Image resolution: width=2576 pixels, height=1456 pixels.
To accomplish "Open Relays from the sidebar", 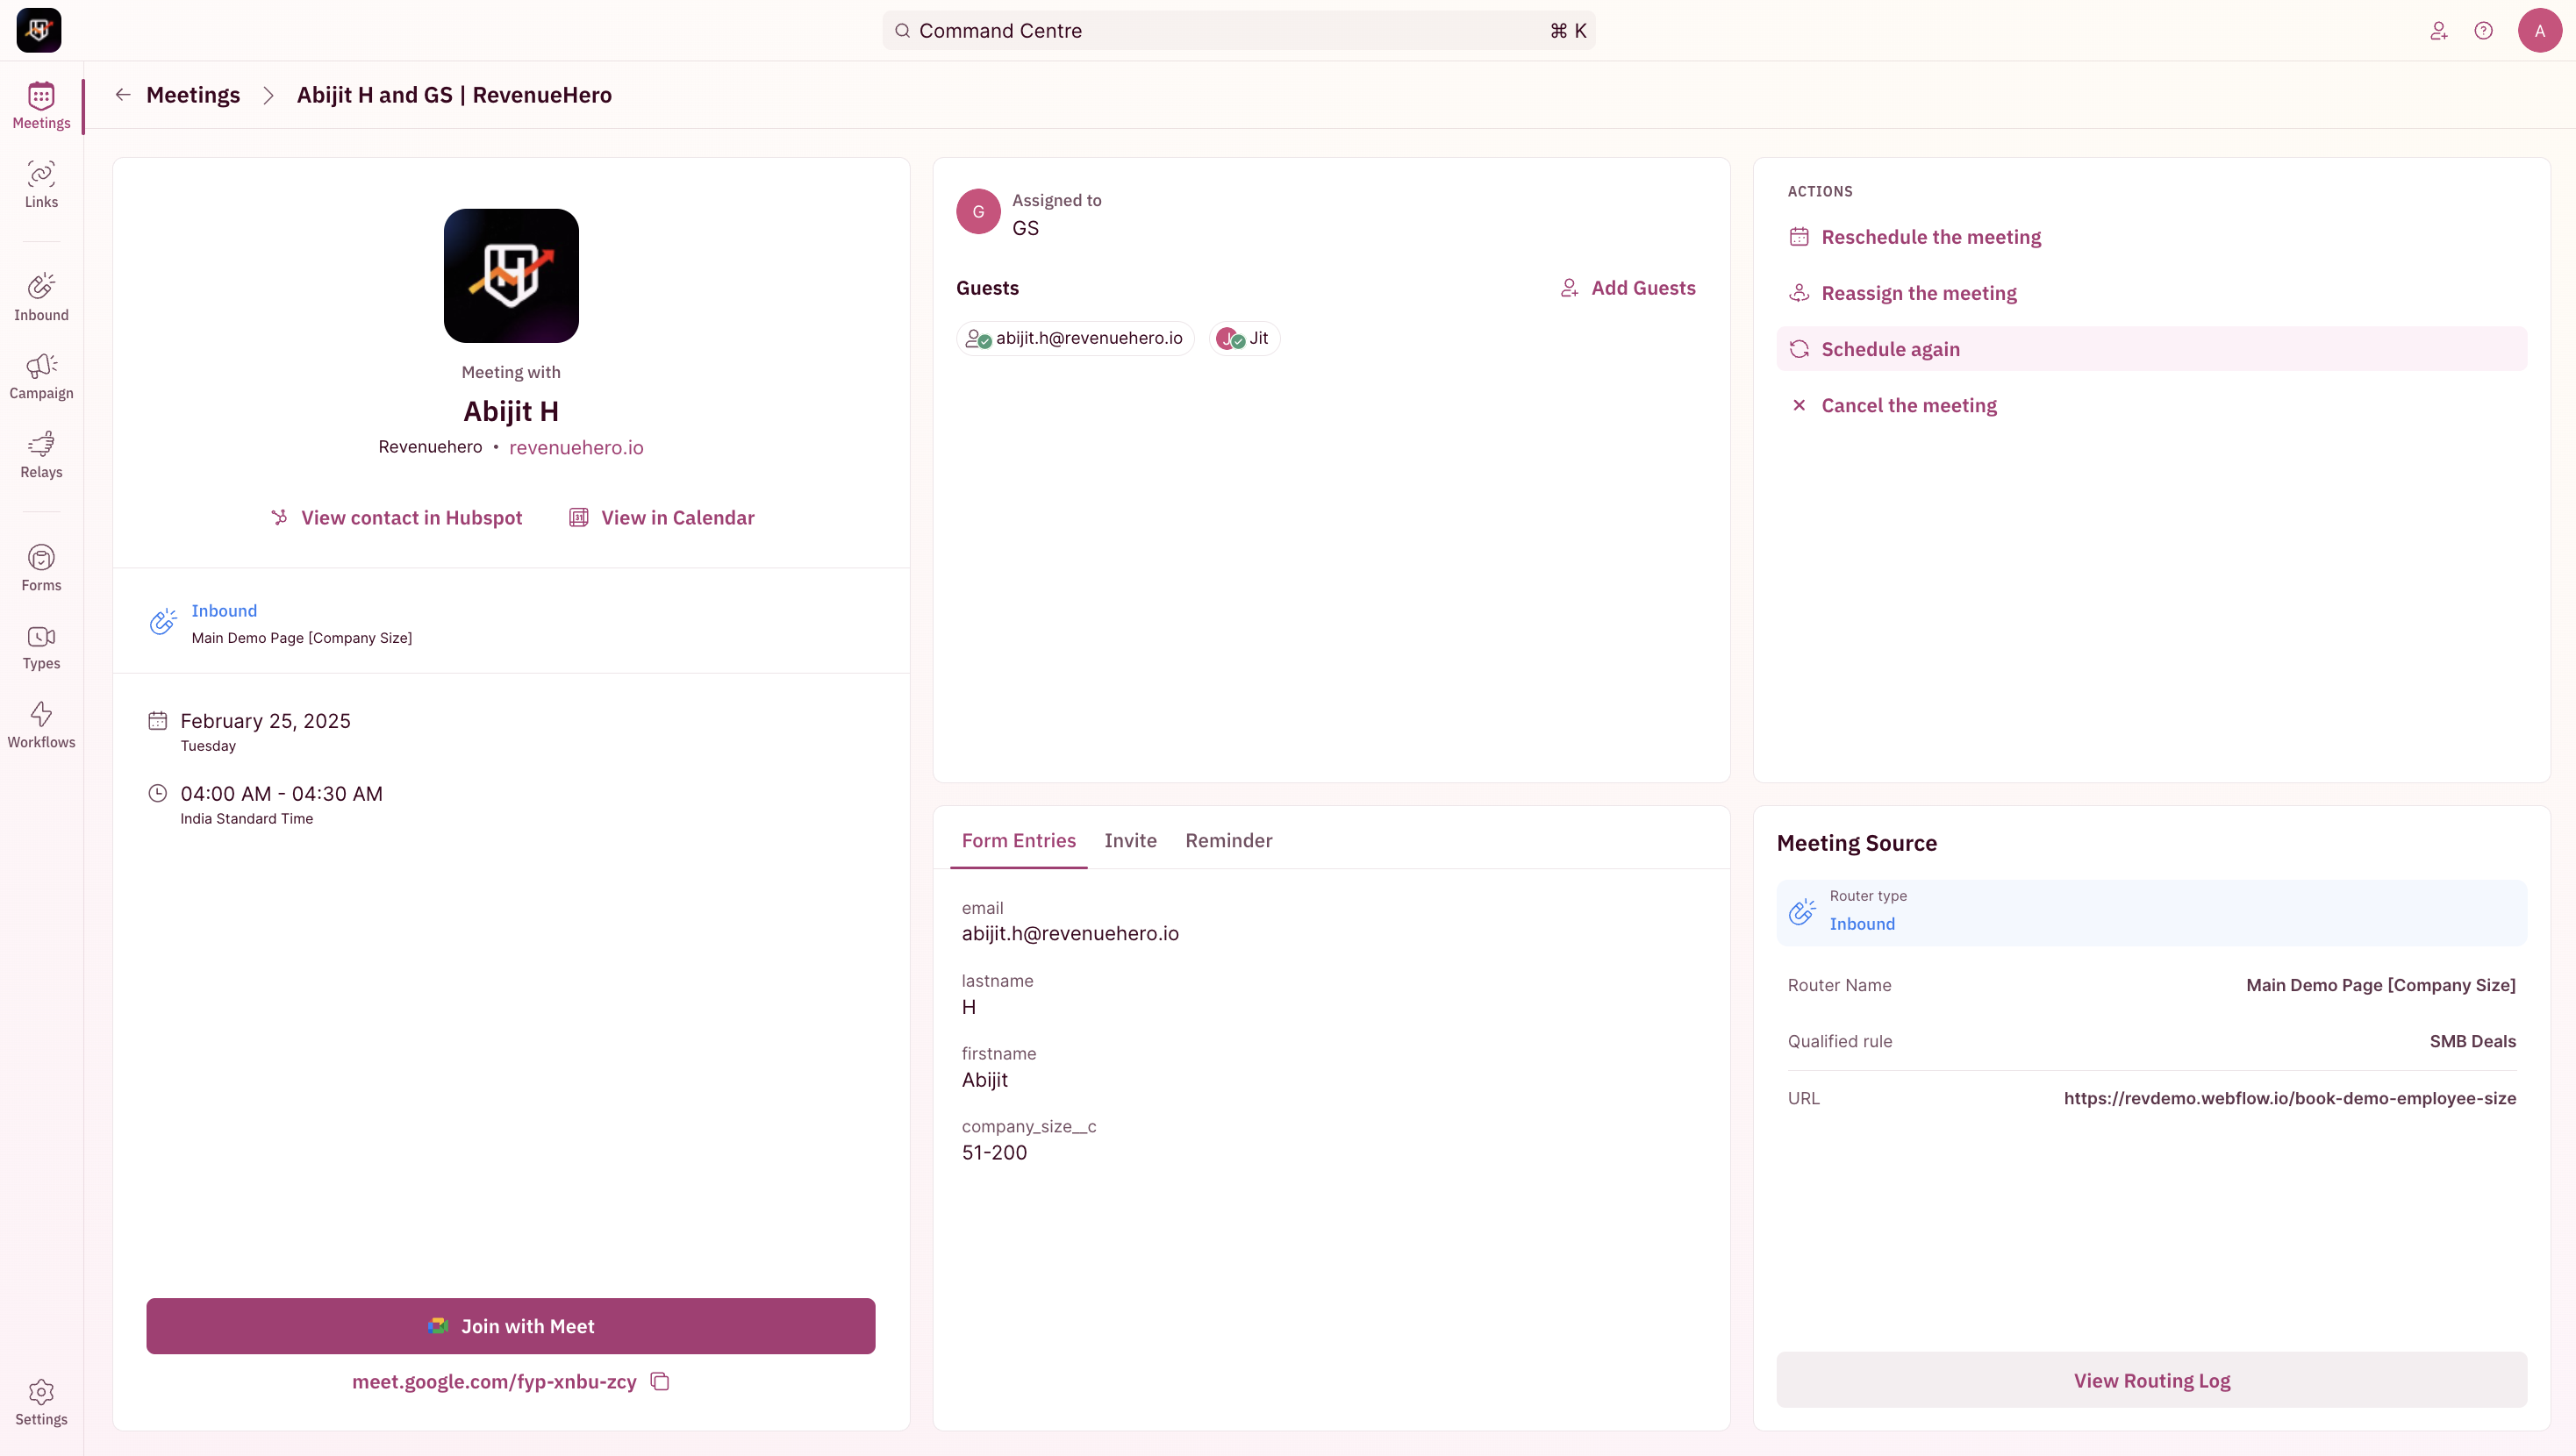I will [x=41, y=455].
